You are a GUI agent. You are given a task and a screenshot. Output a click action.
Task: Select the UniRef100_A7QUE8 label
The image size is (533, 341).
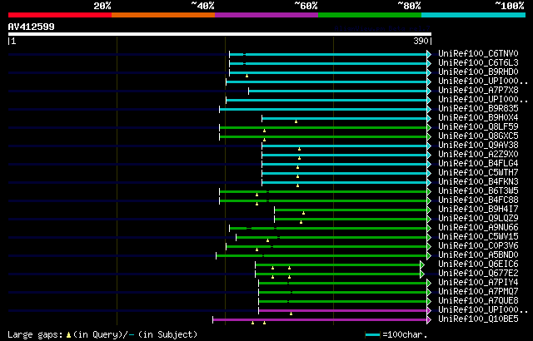[478, 301]
